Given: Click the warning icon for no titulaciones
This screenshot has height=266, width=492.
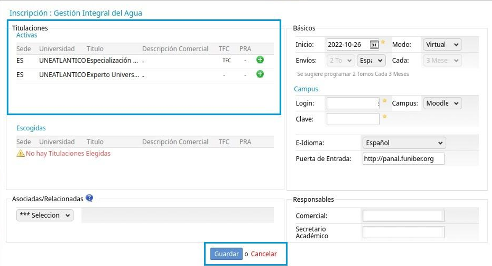Looking at the screenshot, I should [20, 153].
